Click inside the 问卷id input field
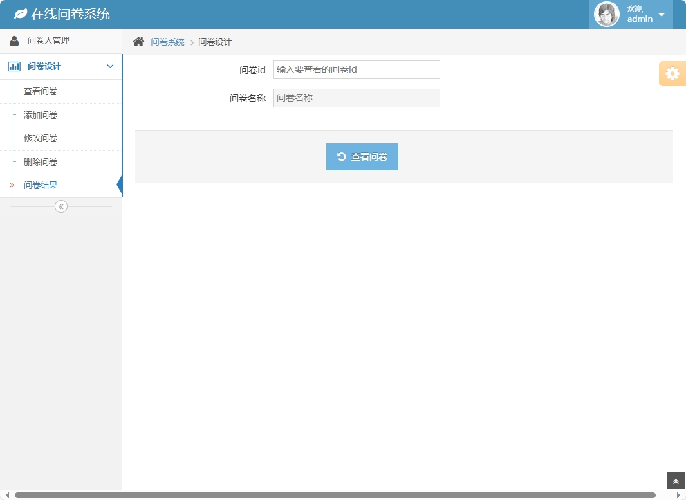Screen dimensions: 686x500 coord(356,69)
